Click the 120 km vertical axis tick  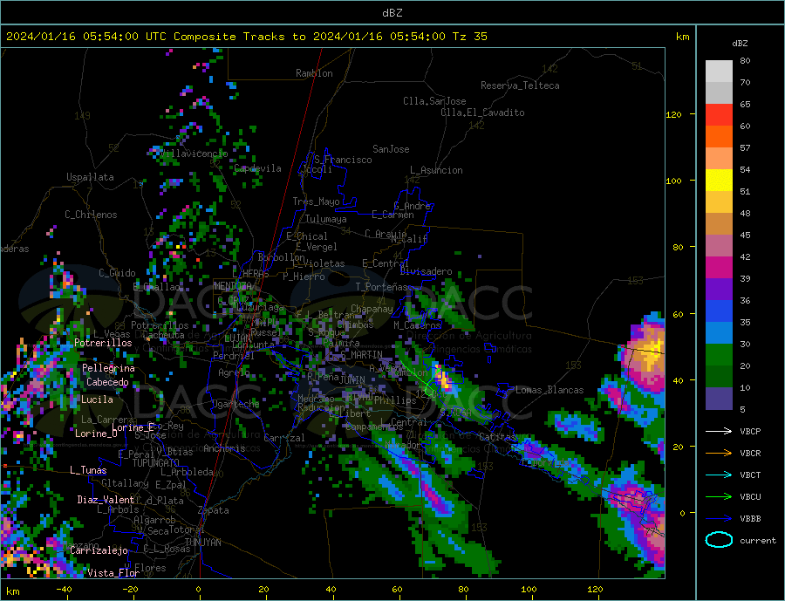pyautogui.click(x=674, y=114)
